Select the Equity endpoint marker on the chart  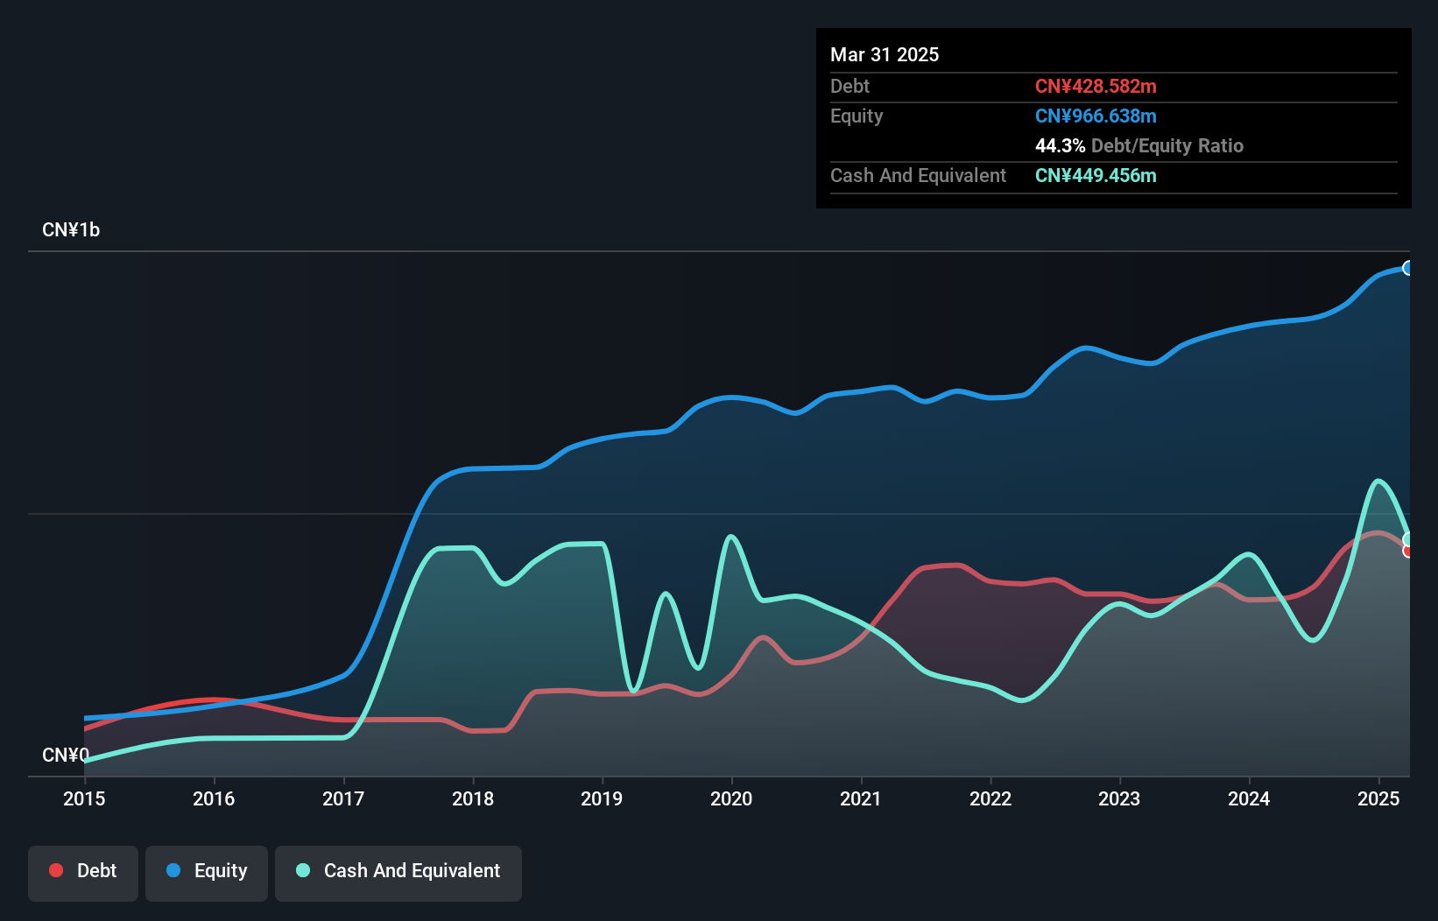tap(1407, 268)
